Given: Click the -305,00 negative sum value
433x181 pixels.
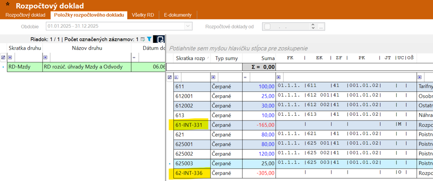Looking at the screenshot, I should pyautogui.click(x=265, y=173).
